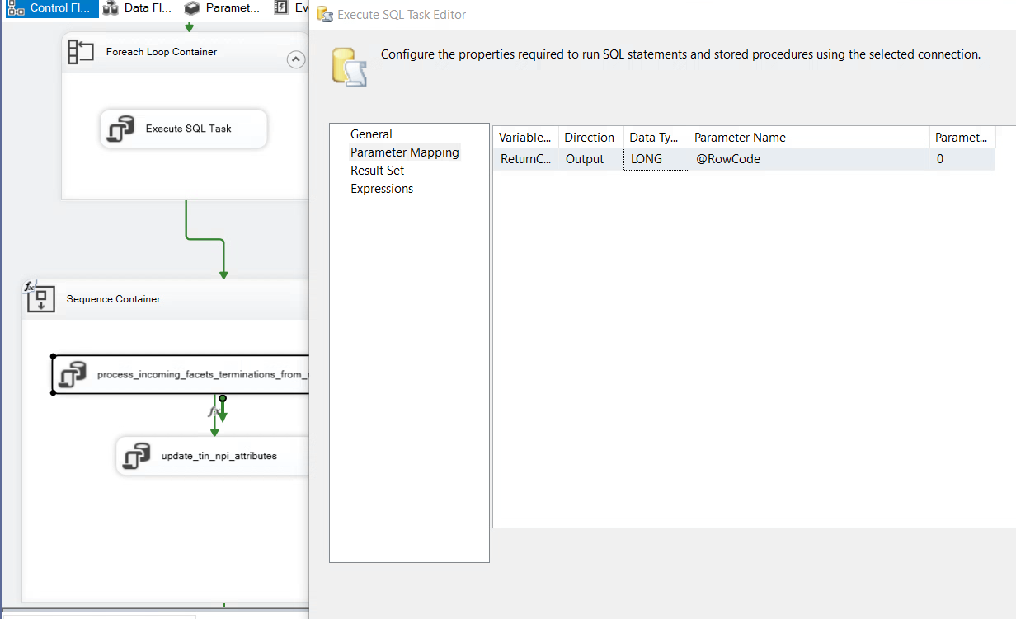Viewport: 1016px width, 619px height.
Task: Click the Event Handlers tab icon
Action: pyautogui.click(x=281, y=8)
